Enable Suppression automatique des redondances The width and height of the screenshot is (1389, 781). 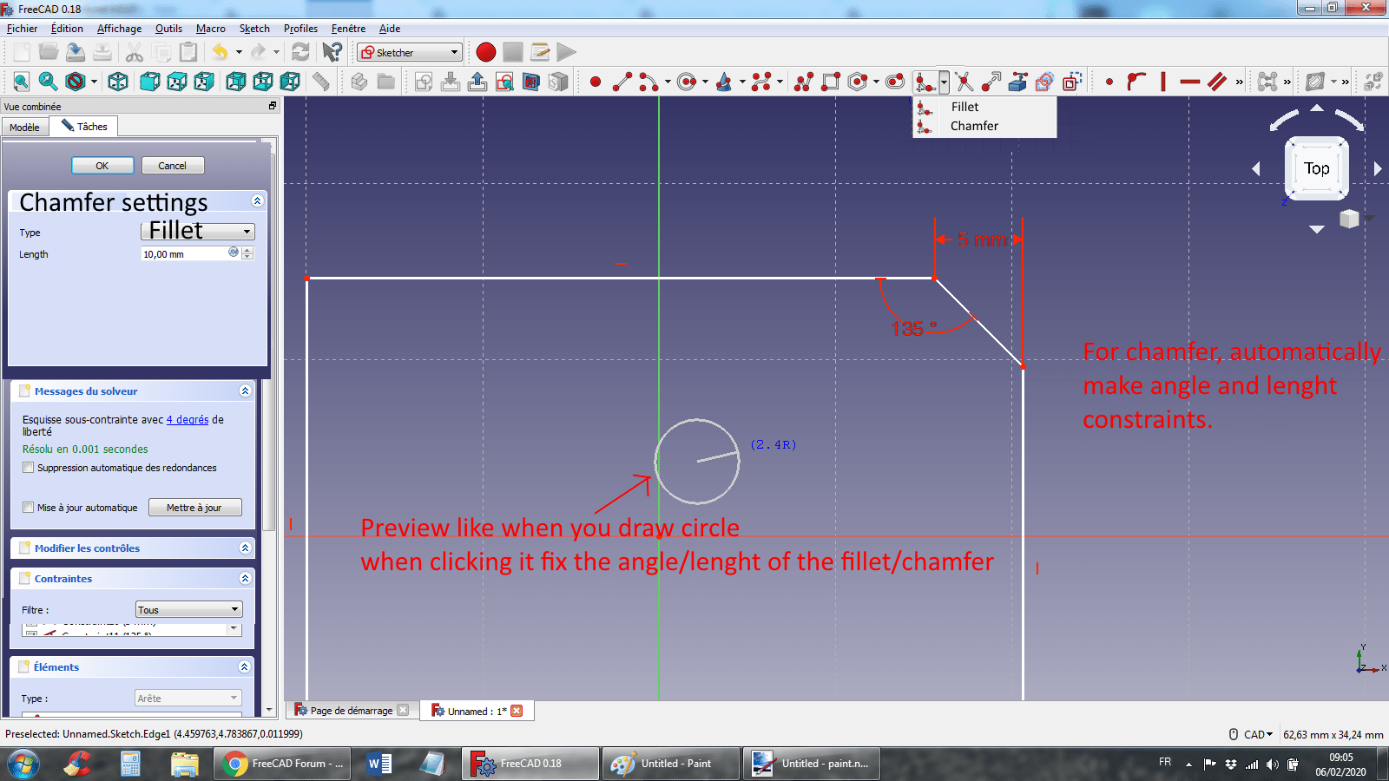[29, 468]
